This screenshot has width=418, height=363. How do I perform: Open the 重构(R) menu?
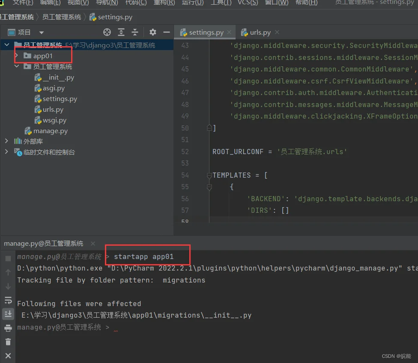[x=164, y=3]
